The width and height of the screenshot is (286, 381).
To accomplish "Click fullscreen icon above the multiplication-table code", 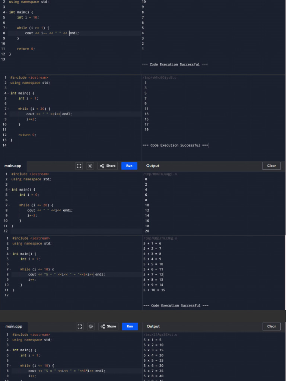I will click(80, 327).
